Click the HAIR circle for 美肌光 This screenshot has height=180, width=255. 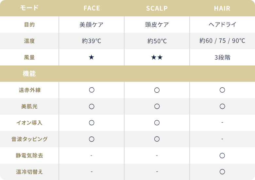pyautogui.click(x=222, y=106)
